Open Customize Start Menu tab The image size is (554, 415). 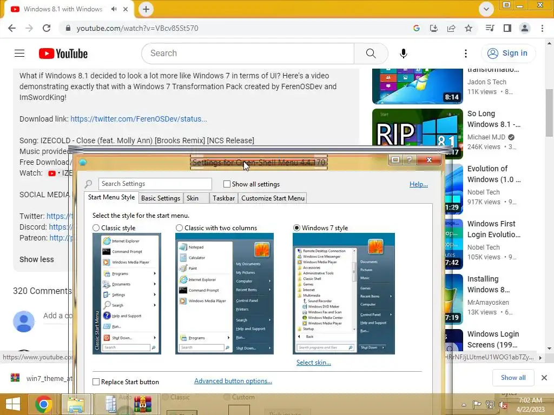point(273,198)
